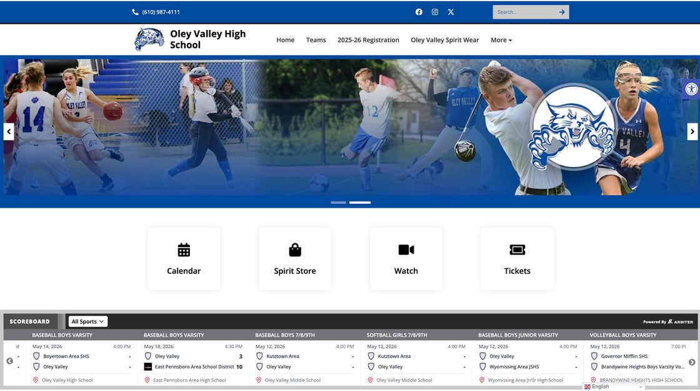Click location pin for Oley Valley High School
Image resolution: width=700 pixels, height=391 pixels.
click(x=36, y=380)
